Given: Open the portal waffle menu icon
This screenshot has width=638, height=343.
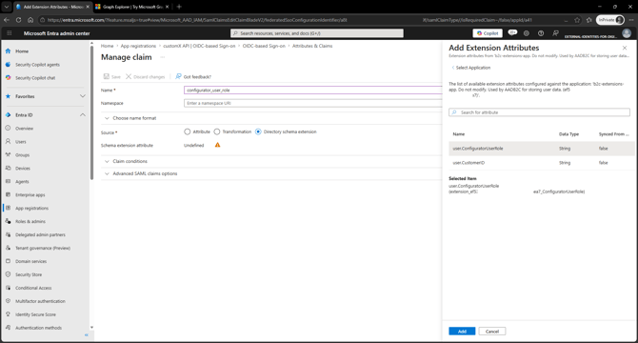Looking at the screenshot, I should (10, 33).
